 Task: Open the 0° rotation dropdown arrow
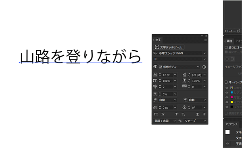click(204, 108)
